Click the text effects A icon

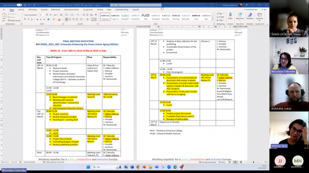tap(49, 20)
